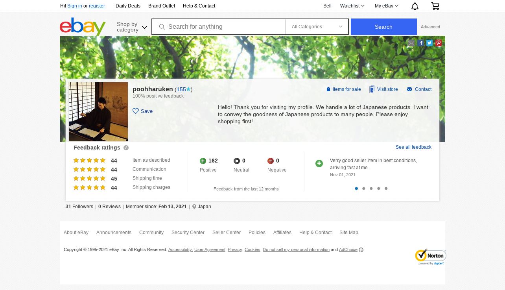This screenshot has height=290, width=505.
Task: Click the 0 Reviews text
Action: click(x=109, y=207)
